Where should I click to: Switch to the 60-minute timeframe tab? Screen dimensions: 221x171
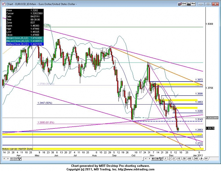[190, 159]
